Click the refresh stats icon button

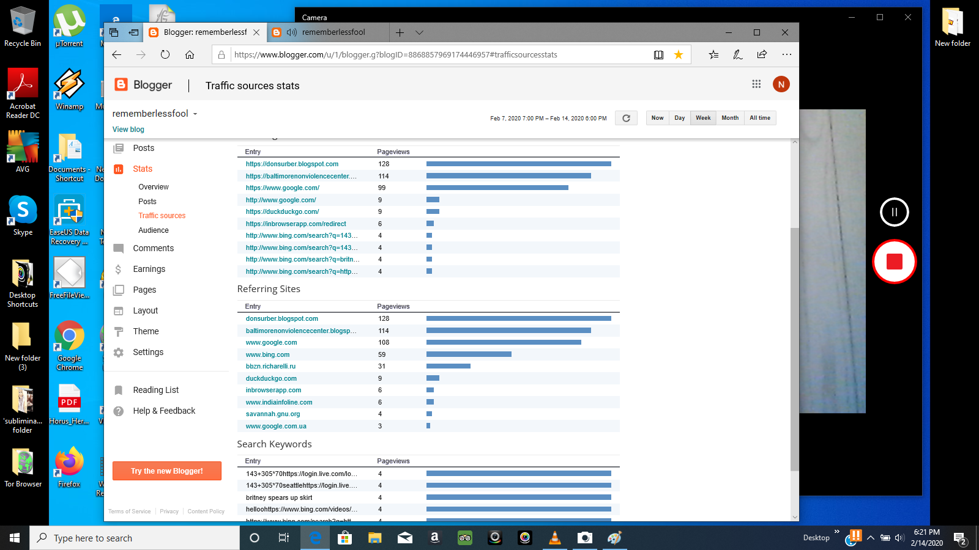coord(626,118)
